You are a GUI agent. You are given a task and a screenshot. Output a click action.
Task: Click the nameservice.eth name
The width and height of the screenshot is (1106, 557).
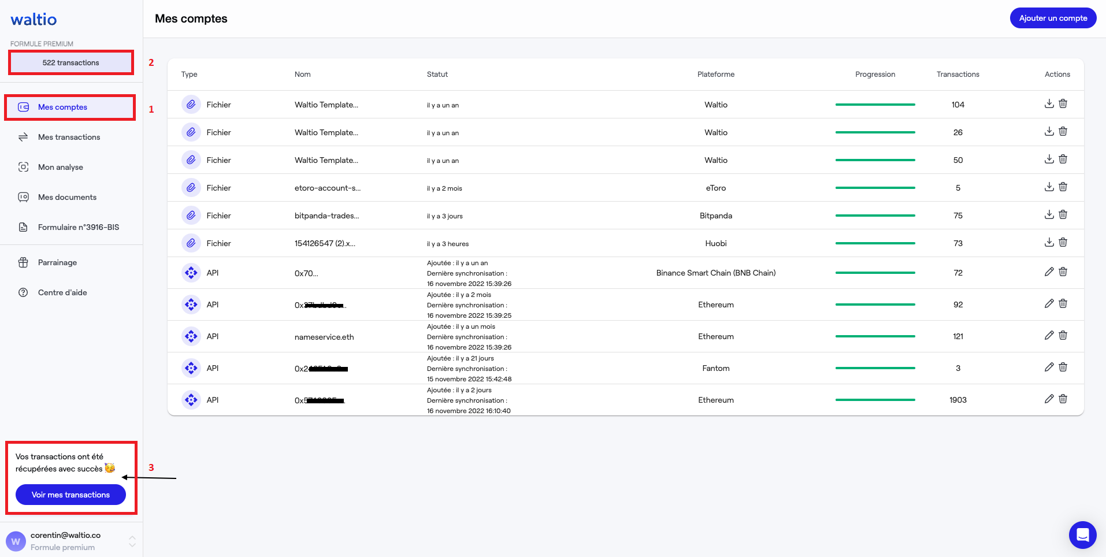pyautogui.click(x=324, y=337)
